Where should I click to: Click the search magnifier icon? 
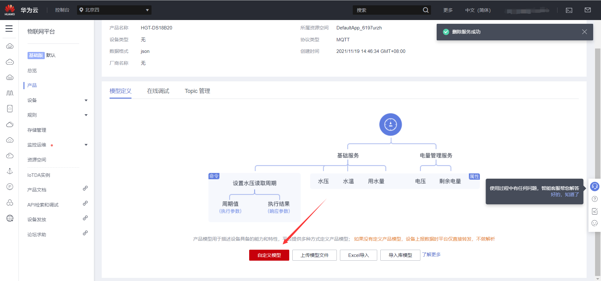[x=426, y=10]
